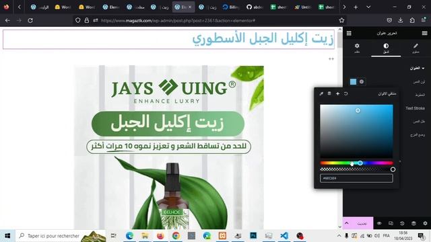431x242 pixels.
Task: Expand save options arrow beside Update
Action: pyautogui.click(x=347, y=223)
